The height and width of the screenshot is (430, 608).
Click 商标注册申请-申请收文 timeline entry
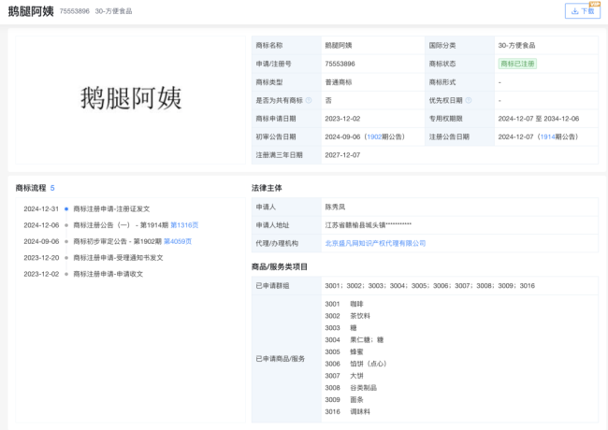pos(109,274)
